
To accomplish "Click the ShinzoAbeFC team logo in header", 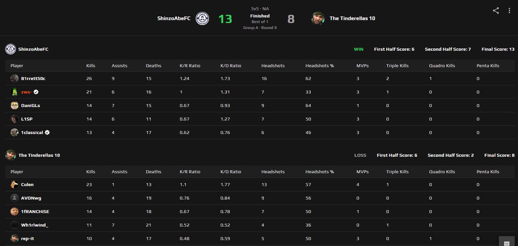I will tap(202, 19).
